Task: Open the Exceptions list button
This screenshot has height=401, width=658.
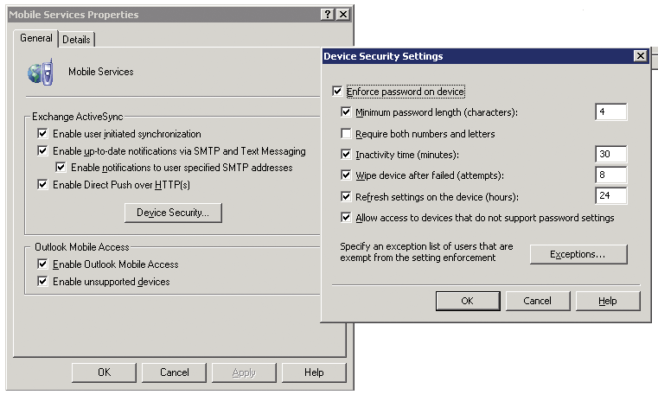Action: click(x=578, y=254)
